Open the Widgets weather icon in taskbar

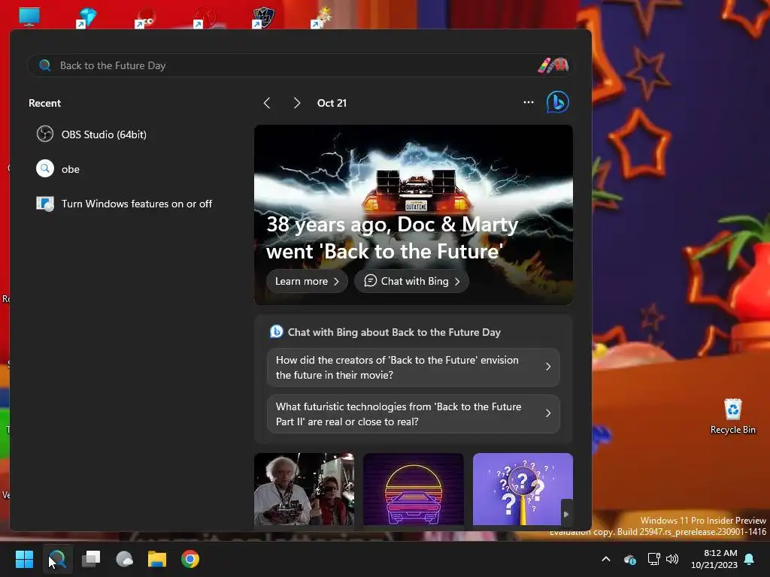pyautogui.click(x=124, y=559)
